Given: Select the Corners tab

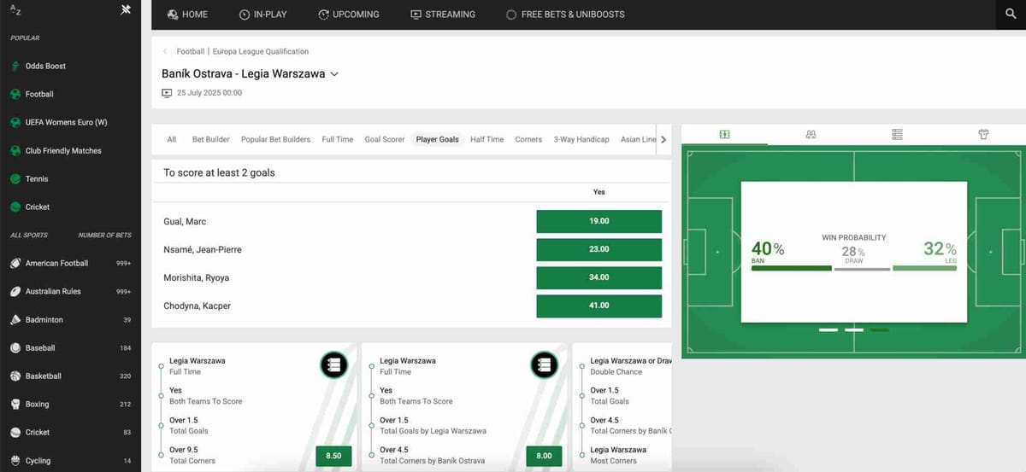Looking at the screenshot, I should 528,139.
